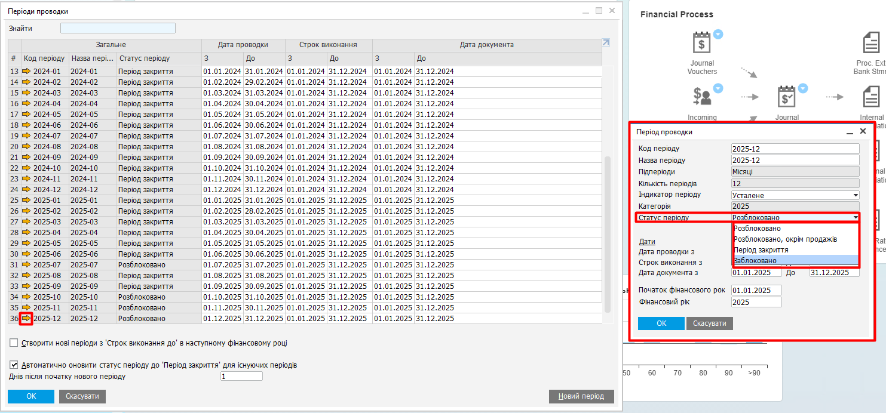Open blue dropdown badge on Journal Vouchers
The image size is (886, 413).
719,35
